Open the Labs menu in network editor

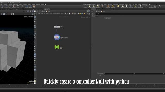59,14
